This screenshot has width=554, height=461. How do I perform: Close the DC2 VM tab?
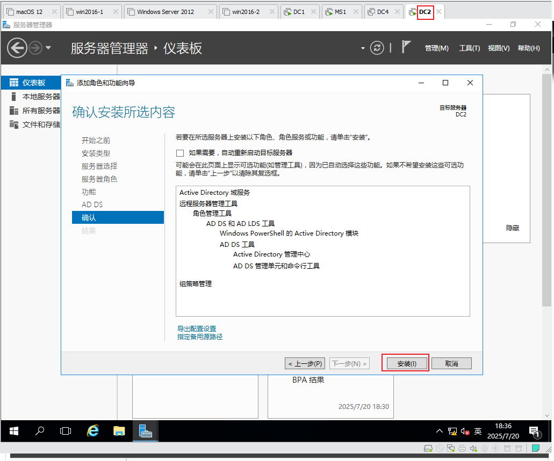point(438,12)
